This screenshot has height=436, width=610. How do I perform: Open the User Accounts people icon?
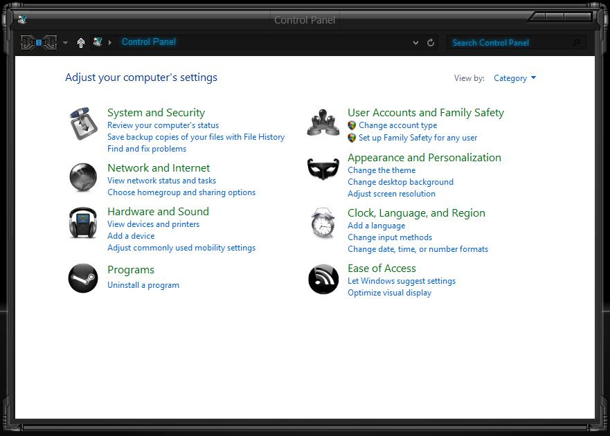pos(323,122)
